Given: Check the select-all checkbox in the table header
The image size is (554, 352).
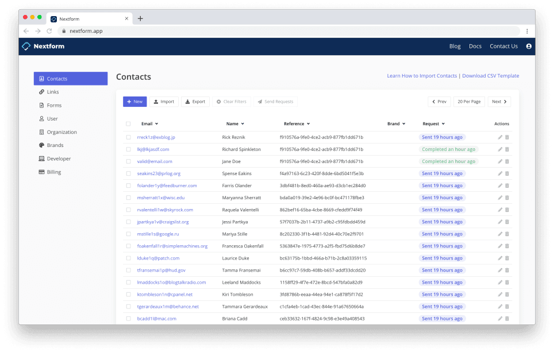Looking at the screenshot, I should (128, 123).
